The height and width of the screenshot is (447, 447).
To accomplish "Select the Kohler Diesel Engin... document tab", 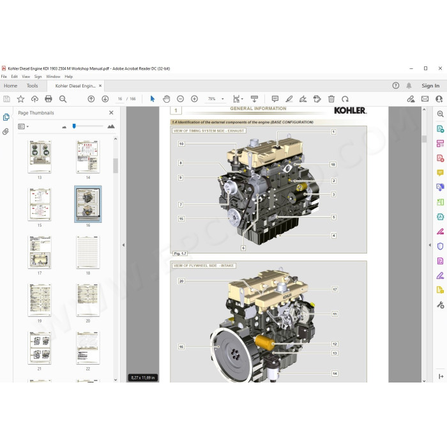I will pyautogui.click(x=75, y=86).
